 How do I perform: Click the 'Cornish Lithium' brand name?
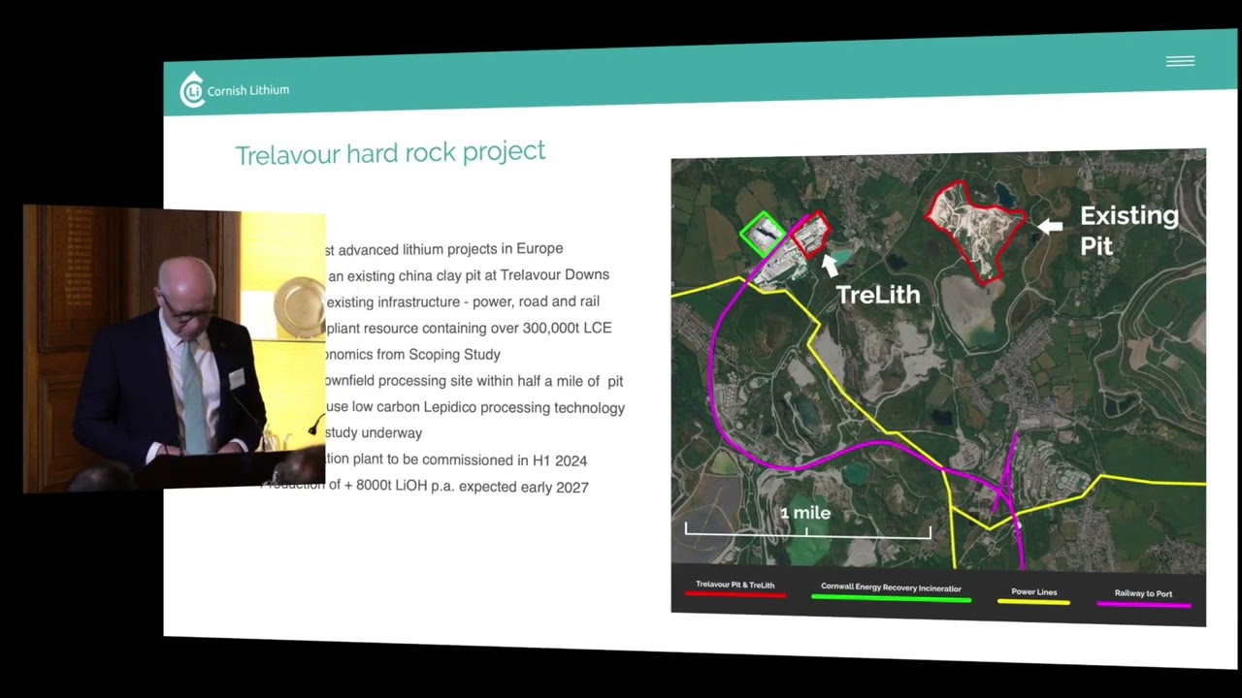coord(248,90)
